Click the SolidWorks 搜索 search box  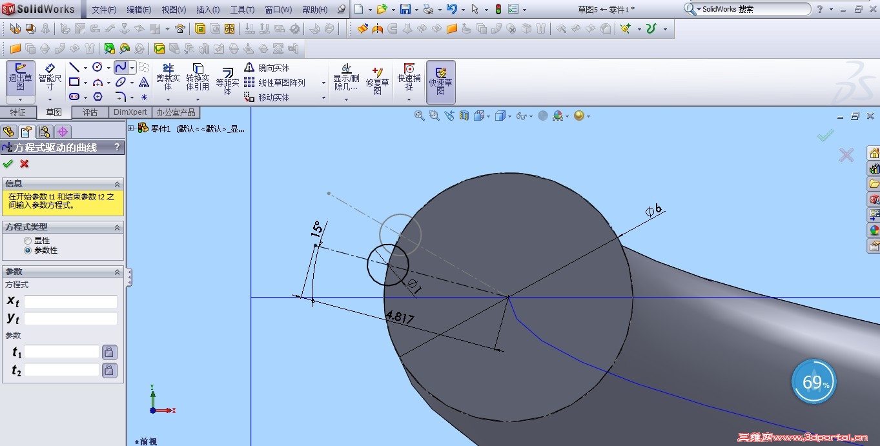[753, 9]
